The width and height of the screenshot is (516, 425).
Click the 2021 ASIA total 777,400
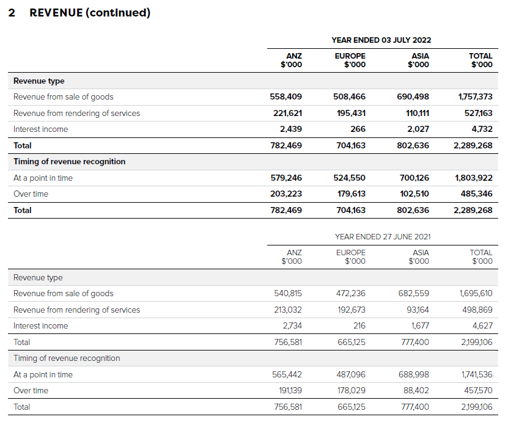416,342
